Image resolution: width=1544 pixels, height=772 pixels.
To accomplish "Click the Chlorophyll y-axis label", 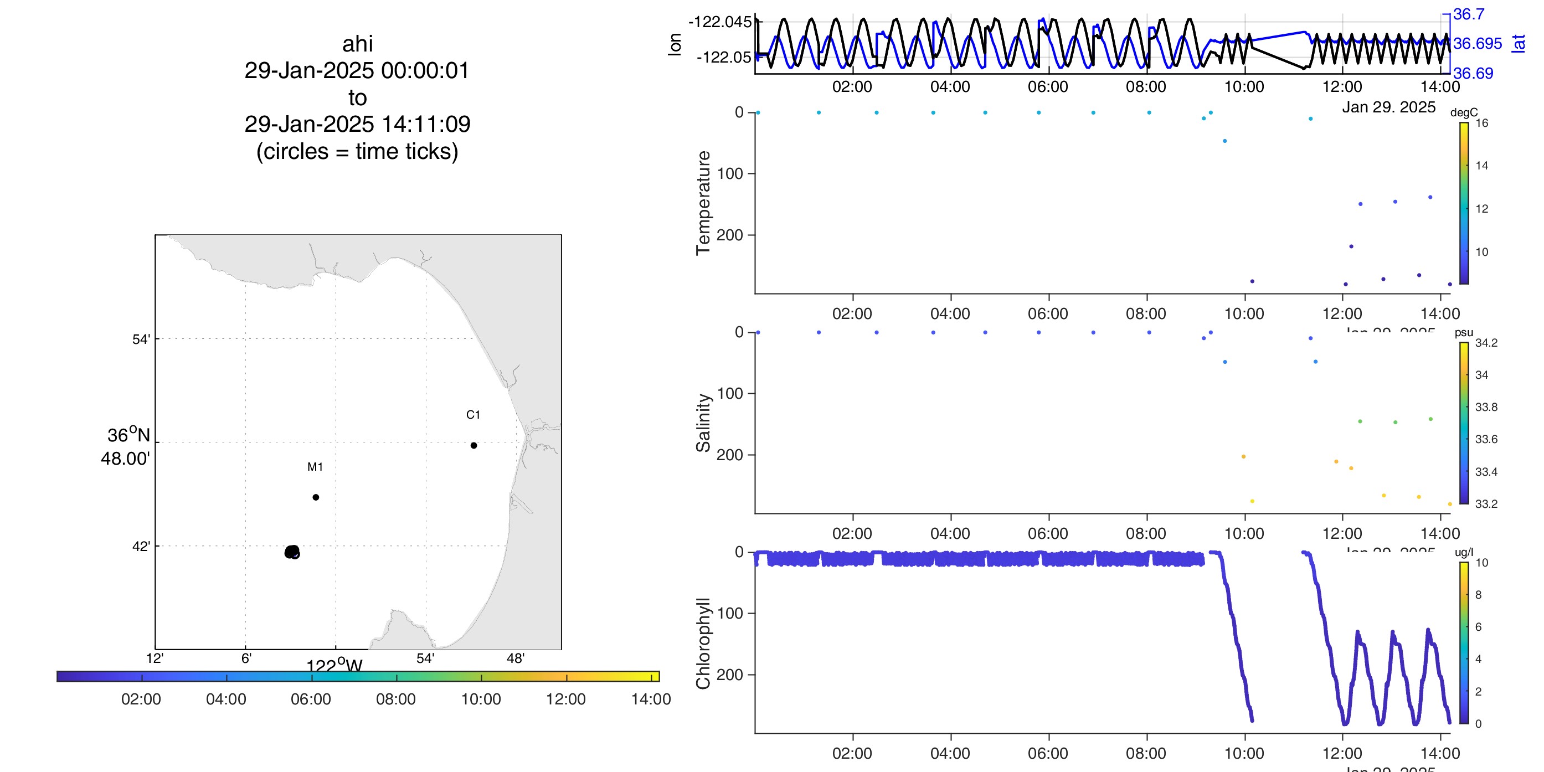I will [x=703, y=642].
